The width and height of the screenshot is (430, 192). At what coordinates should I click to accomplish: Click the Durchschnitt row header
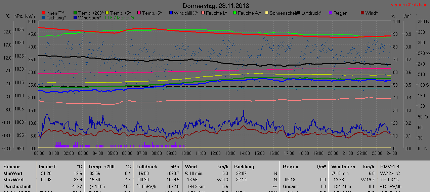coord(17,186)
